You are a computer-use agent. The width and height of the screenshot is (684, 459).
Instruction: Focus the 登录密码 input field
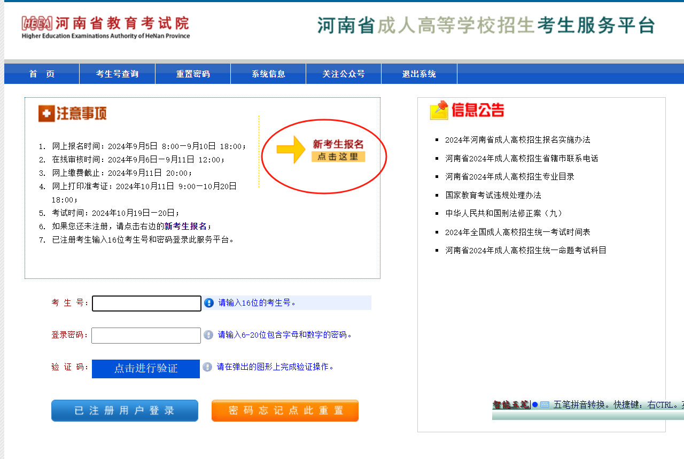pyautogui.click(x=146, y=336)
